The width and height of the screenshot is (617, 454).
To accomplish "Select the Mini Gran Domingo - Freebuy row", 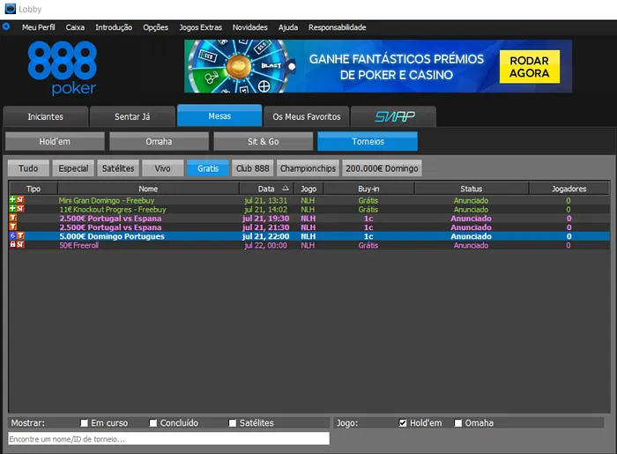I will (309, 200).
